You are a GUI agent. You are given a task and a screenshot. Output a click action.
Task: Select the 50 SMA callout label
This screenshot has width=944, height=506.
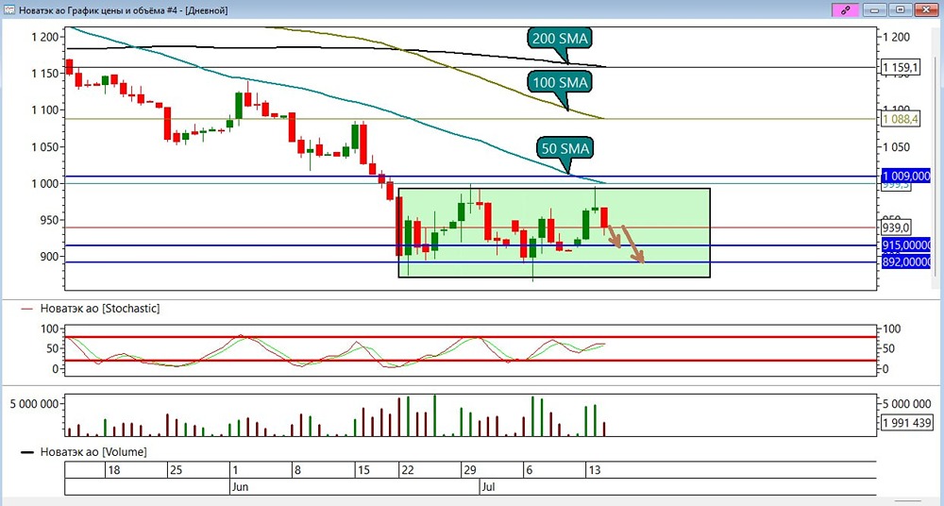[x=565, y=148]
